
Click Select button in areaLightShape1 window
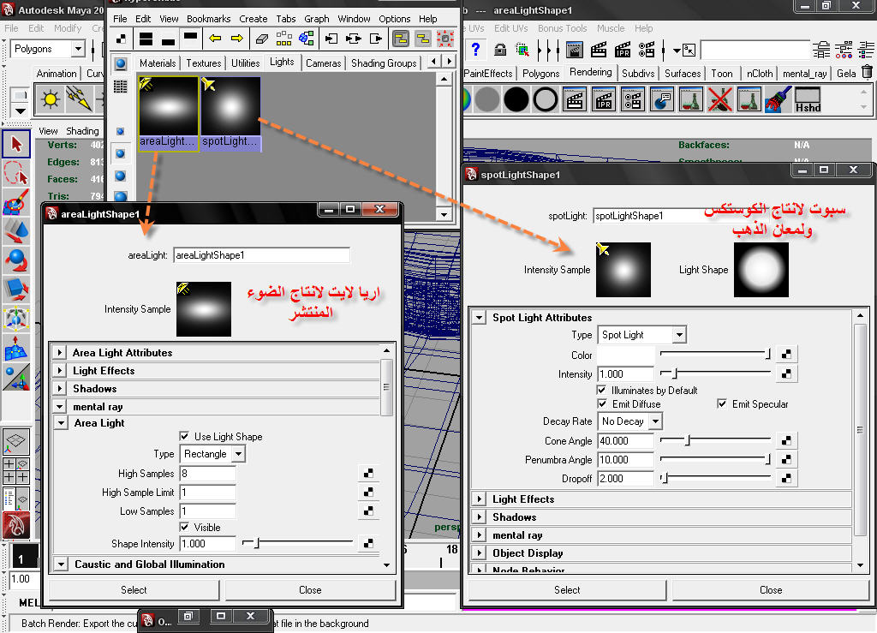134,590
